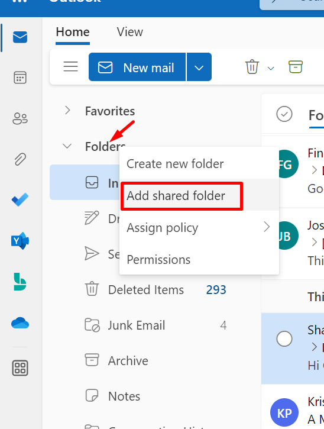Click the Junk Email 4 count
Image resolution: width=324 pixels, height=429 pixels.
223,325
